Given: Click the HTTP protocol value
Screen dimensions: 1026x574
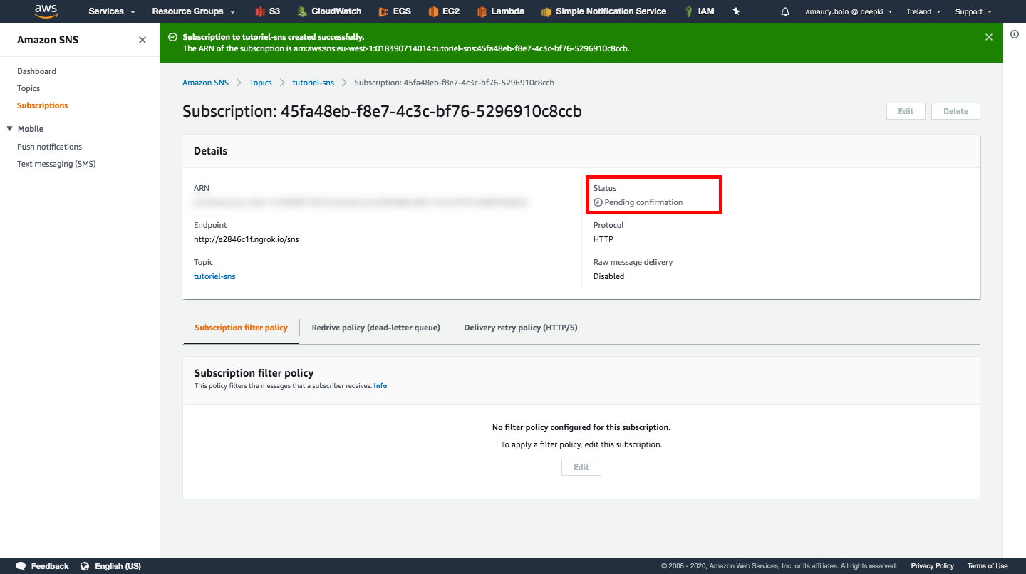Looking at the screenshot, I should click(603, 239).
